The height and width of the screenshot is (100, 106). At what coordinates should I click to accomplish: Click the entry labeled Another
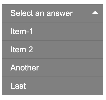click(x=52, y=68)
